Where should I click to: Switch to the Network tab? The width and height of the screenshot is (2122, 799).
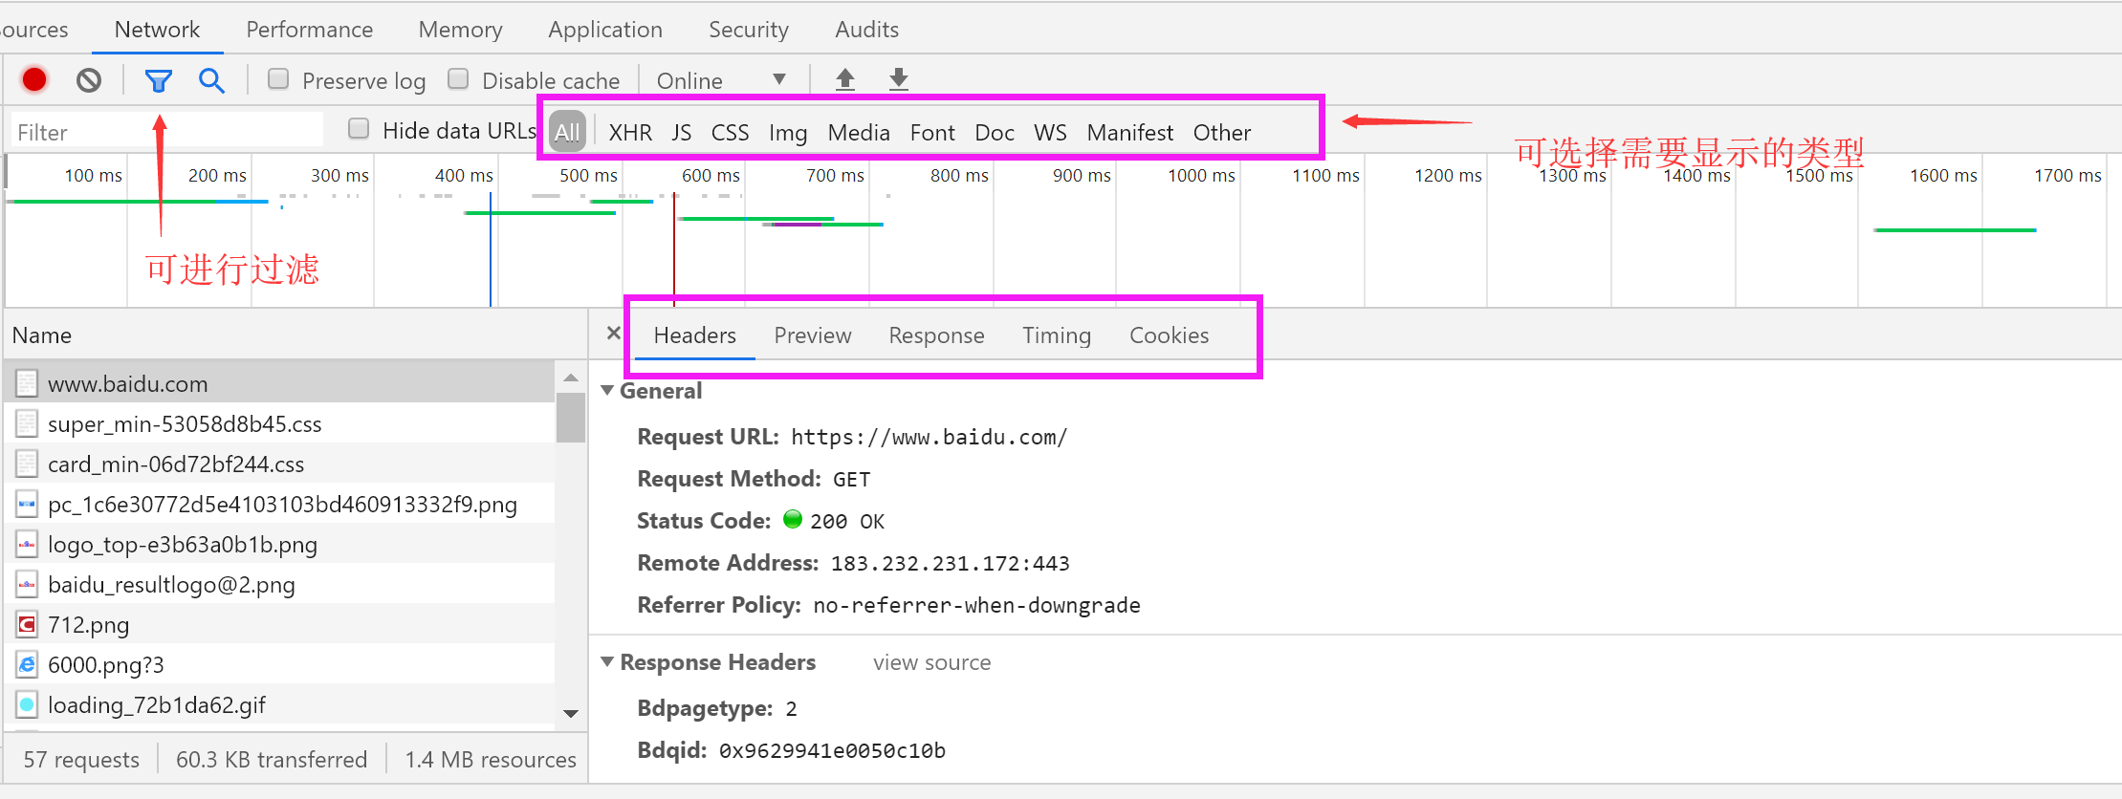(x=157, y=30)
